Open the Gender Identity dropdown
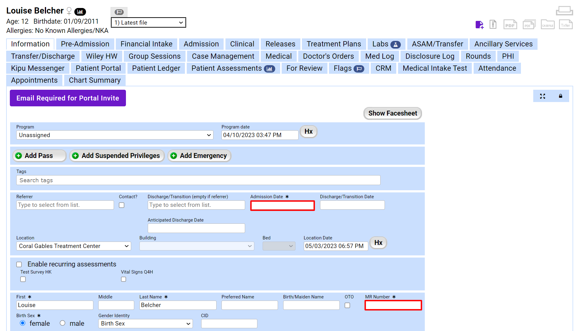Viewport: 575px width, 331px height. (145, 324)
